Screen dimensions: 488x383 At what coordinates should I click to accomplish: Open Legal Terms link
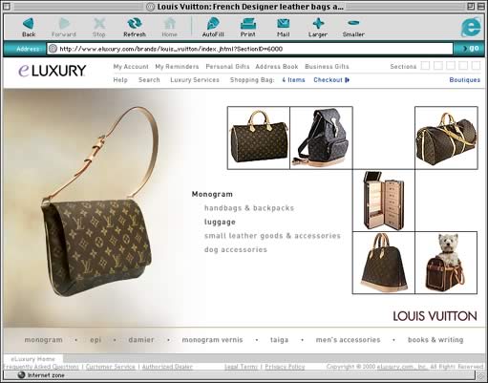pos(241,367)
